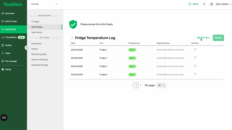232x130 pixels.
Task: Check Verified box for 06/25/2024 row
Action: pyautogui.click(x=195, y=57)
